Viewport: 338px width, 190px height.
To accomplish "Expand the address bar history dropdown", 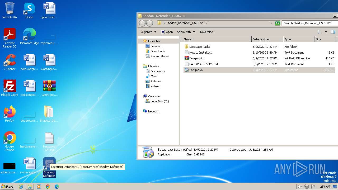I will point(271,23).
